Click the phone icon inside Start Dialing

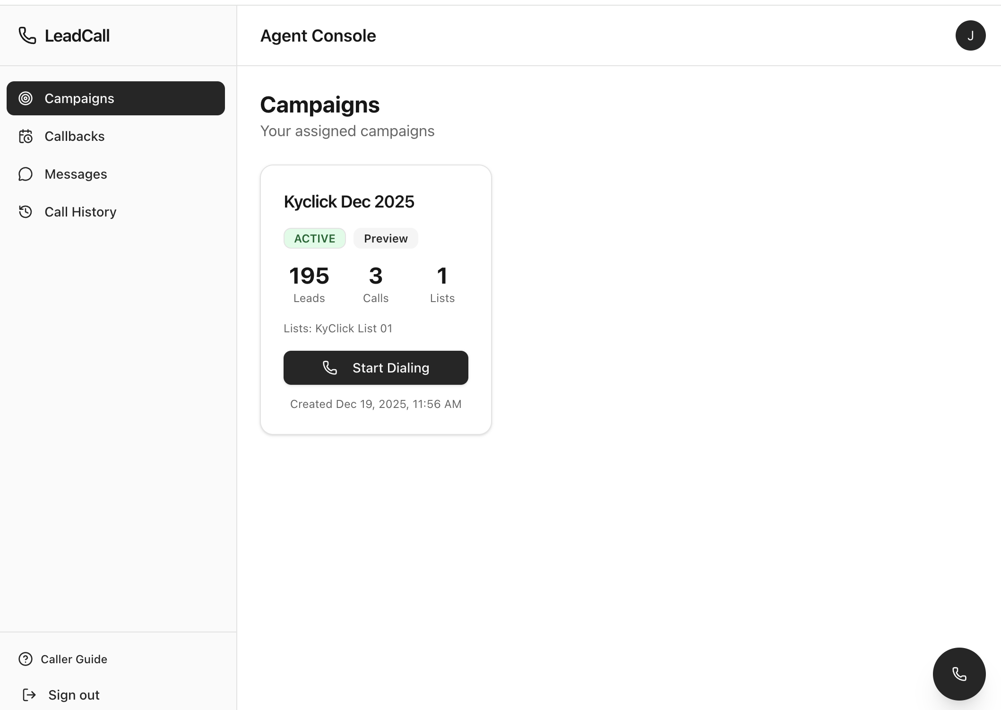click(x=329, y=368)
